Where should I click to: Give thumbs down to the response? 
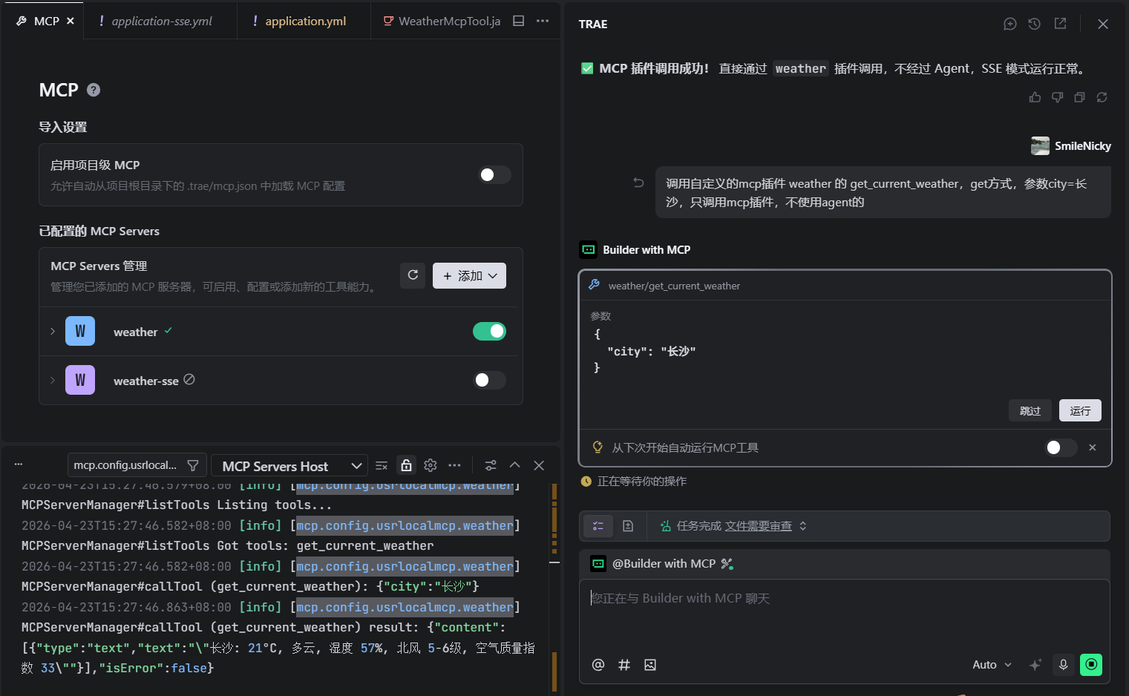[x=1057, y=97]
